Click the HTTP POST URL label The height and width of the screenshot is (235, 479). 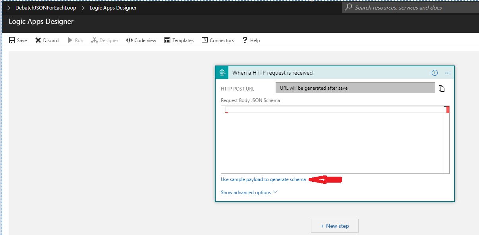pos(238,89)
